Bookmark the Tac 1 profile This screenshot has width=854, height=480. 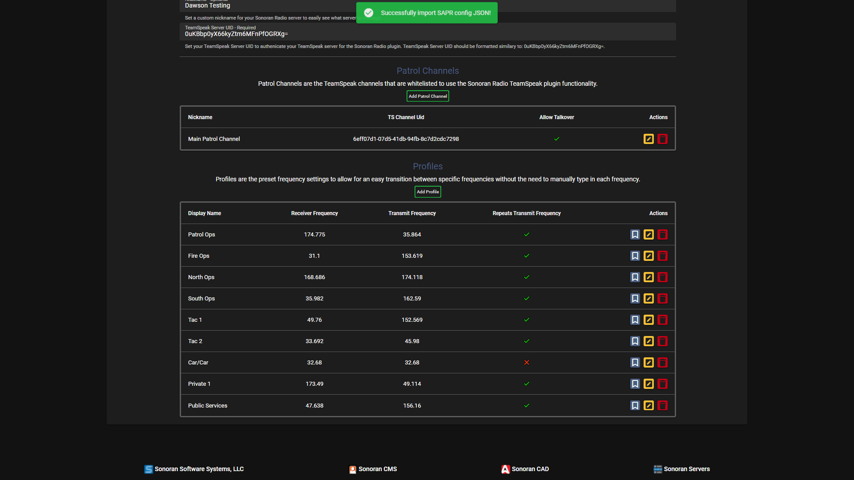click(635, 320)
